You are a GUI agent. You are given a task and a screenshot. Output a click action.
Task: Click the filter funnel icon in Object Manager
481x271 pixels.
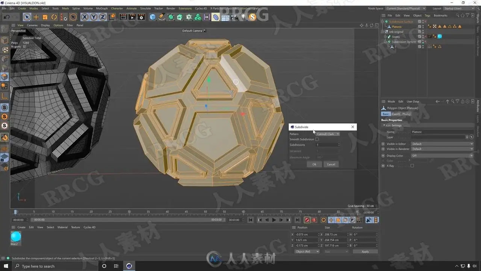click(467, 15)
